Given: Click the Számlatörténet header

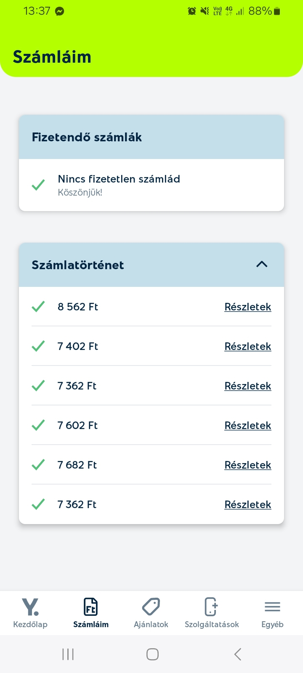Looking at the screenshot, I should [x=151, y=265].
